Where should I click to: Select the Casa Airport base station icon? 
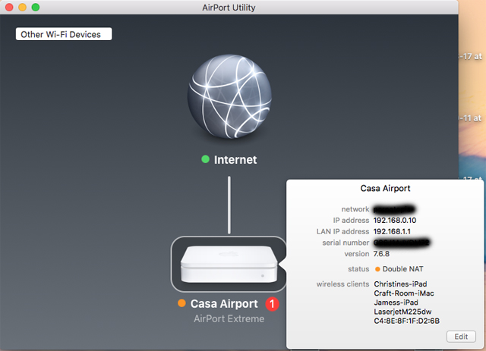pyautogui.click(x=229, y=264)
